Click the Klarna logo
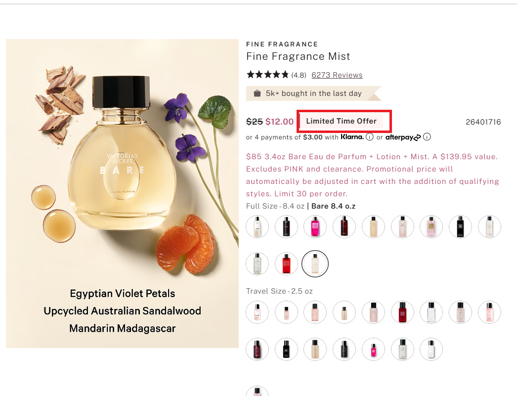The image size is (517, 396). [x=352, y=137]
